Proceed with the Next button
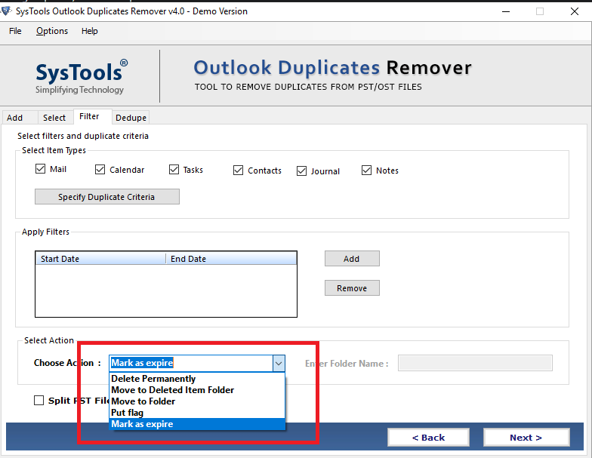 (526, 438)
